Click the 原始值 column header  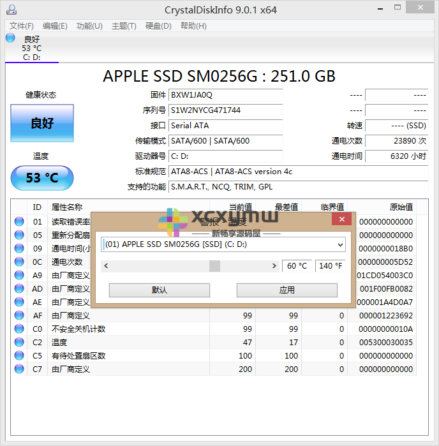pos(382,207)
